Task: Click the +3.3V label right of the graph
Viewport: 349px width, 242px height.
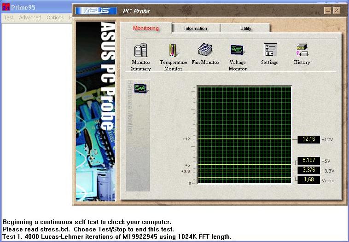Action: coord(328,171)
